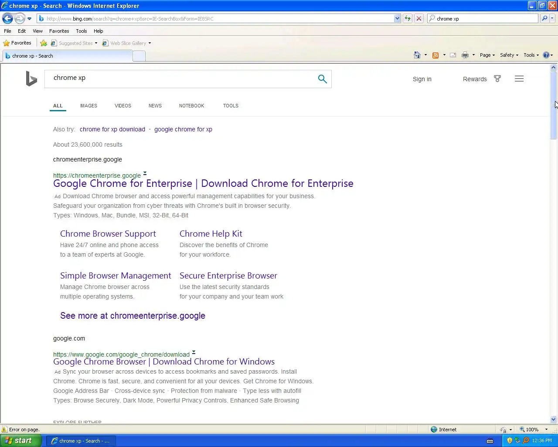Open the Safety command dropdown
This screenshot has width=558, height=447.
[509, 55]
